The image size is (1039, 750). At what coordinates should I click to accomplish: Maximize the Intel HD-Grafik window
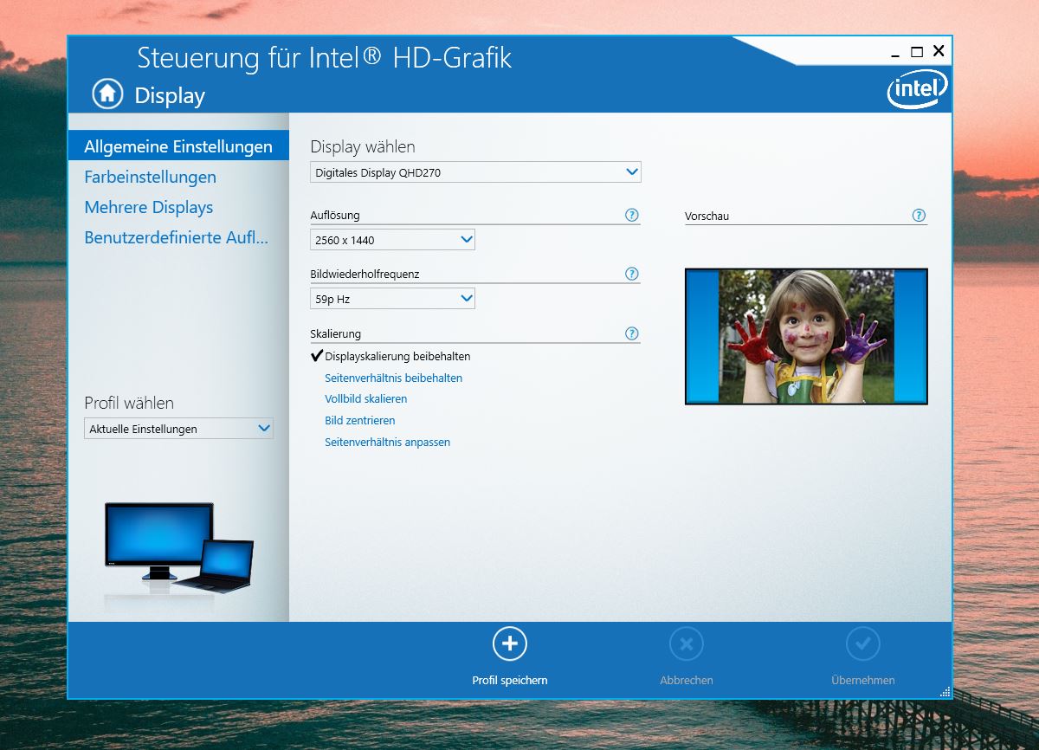tap(917, 52)
